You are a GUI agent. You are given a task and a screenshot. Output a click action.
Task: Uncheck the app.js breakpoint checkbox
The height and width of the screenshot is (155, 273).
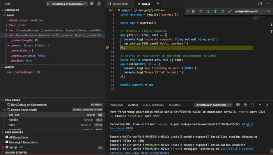coord(7,147)
